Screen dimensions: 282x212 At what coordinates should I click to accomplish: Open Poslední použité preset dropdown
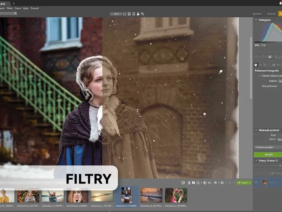[268, 147]
